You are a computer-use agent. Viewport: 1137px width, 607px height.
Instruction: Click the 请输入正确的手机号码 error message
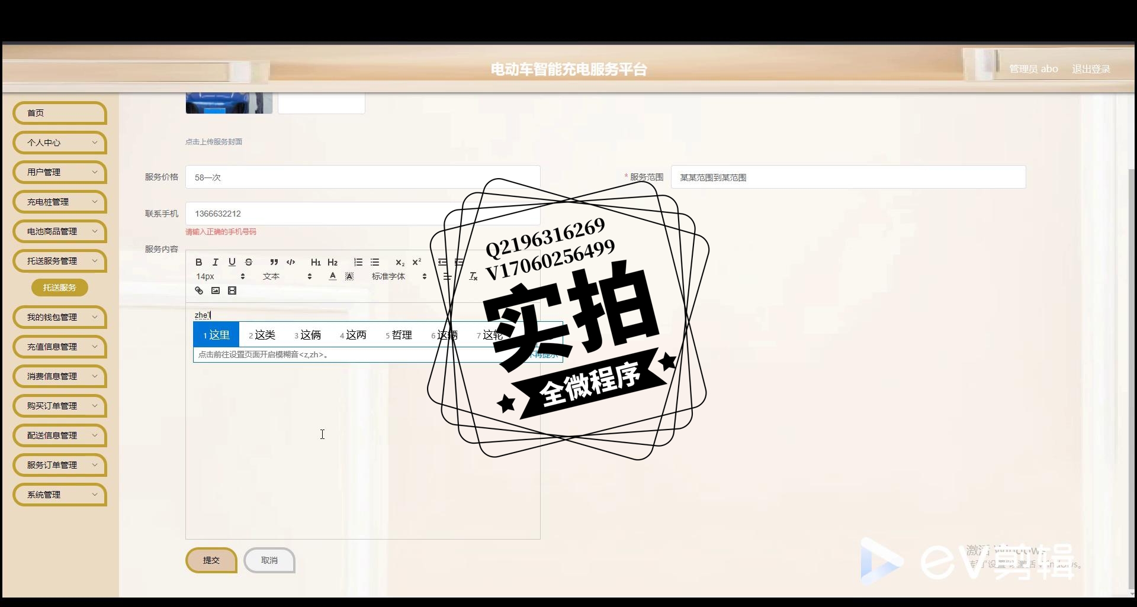(221, 232)
